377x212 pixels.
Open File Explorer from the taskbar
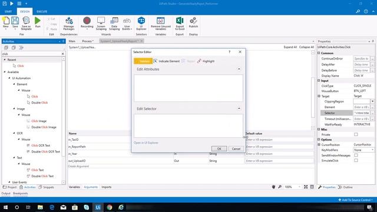coord(40,207)
